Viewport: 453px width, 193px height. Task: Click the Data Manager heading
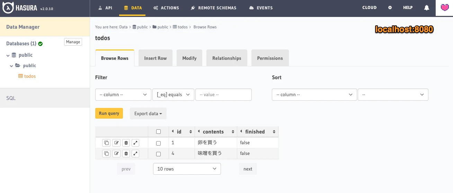pyautogui.click(x=23, y=27)
